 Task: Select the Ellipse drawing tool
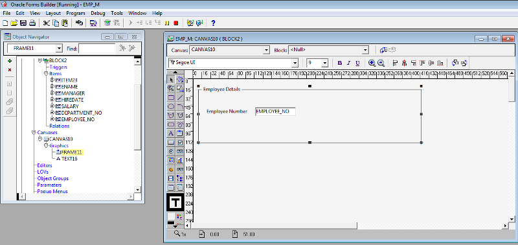point(171,106)
